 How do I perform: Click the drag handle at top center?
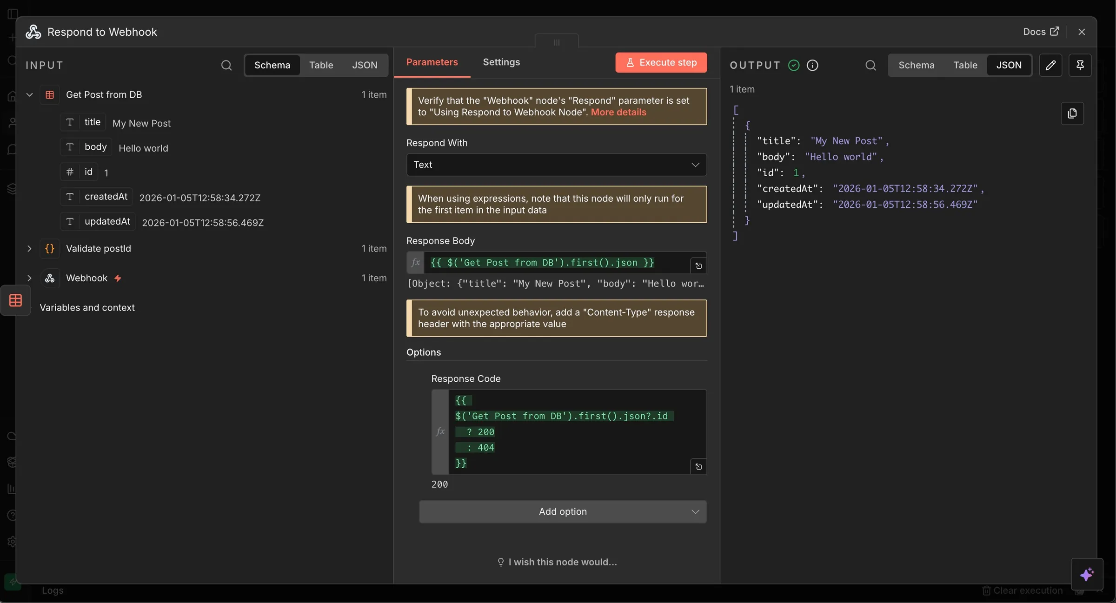557,42
